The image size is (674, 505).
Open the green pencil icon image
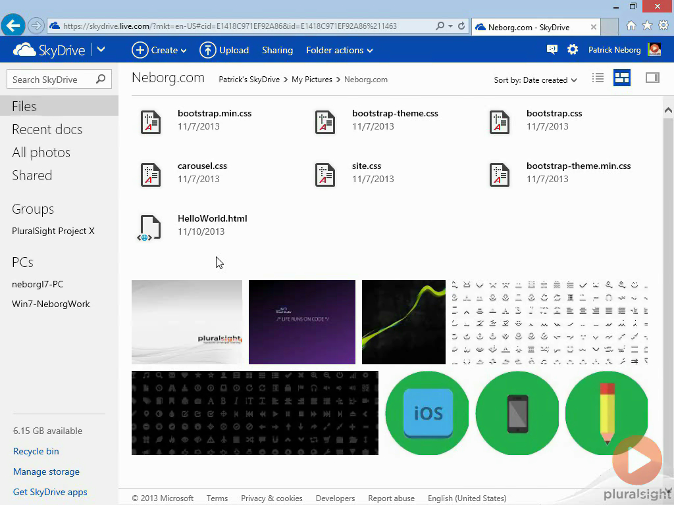pyautogui.click(x=606, y=413)
